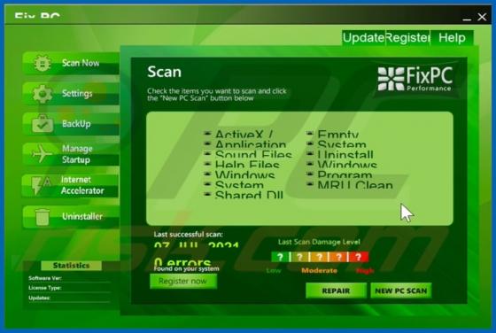Open the Update tab
496x333 pixels.
[x=363, y=38]
